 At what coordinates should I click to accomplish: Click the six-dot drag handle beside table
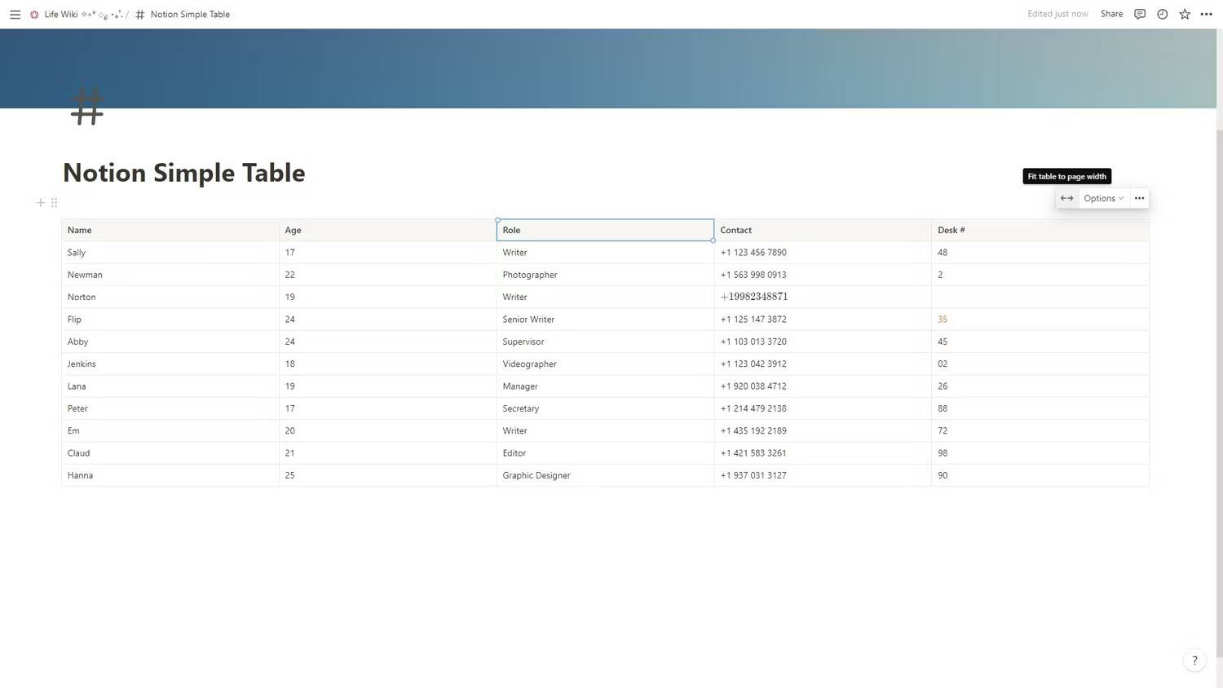pos(54,203)
